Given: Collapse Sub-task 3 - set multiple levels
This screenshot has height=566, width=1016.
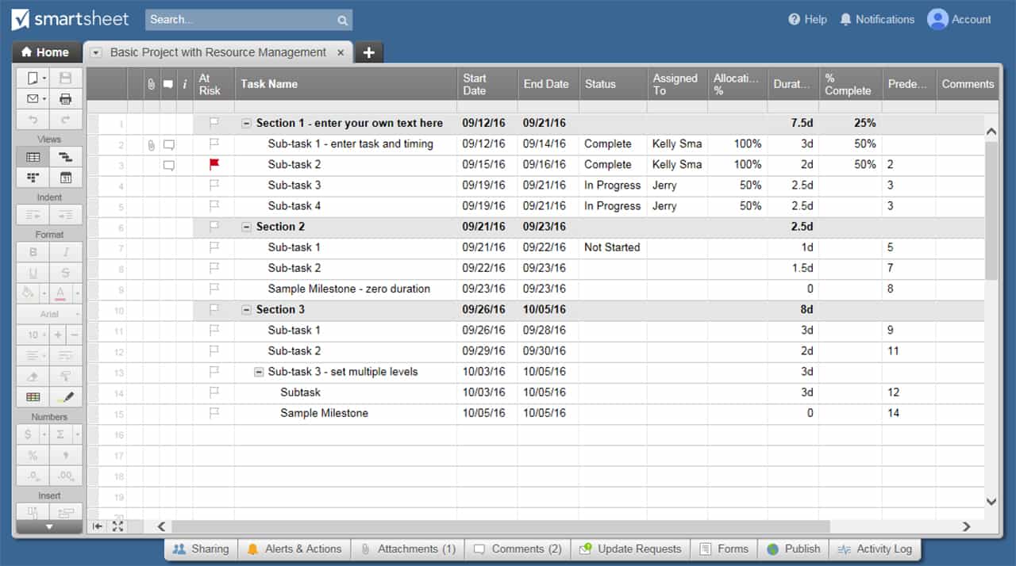Looking at the screenshot, I should pyautogui.click(x=259, y=372).
